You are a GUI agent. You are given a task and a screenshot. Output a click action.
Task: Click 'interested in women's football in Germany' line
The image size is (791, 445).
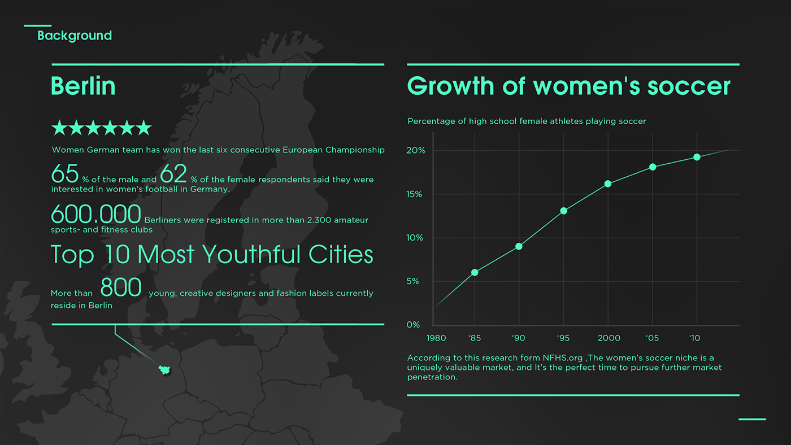pyautogui.click(x=140, y=190)
